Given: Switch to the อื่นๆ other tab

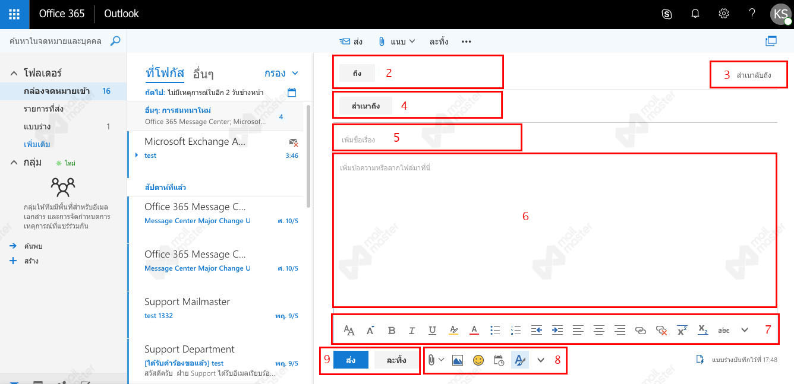Looking at the screenshot, I should click(x=203, y=74).
